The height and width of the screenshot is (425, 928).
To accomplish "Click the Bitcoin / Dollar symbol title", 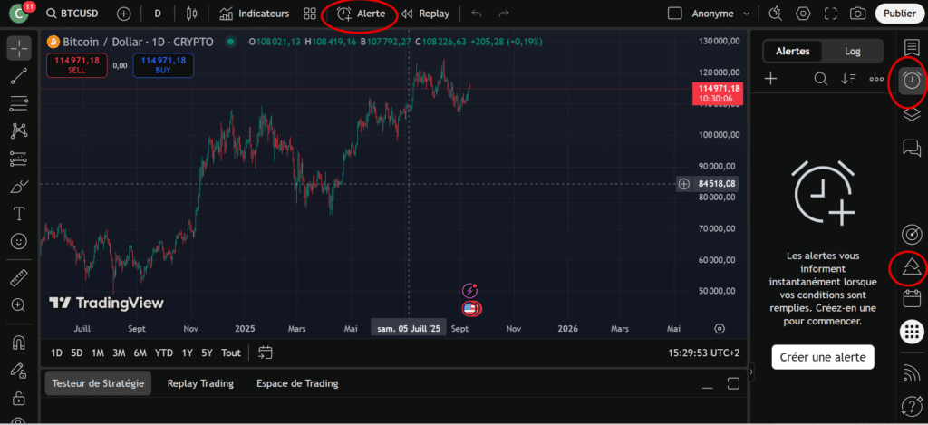I will click(x=138, y=42).
